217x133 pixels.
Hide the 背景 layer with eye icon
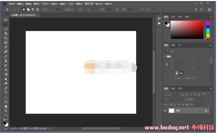(165, 111)
